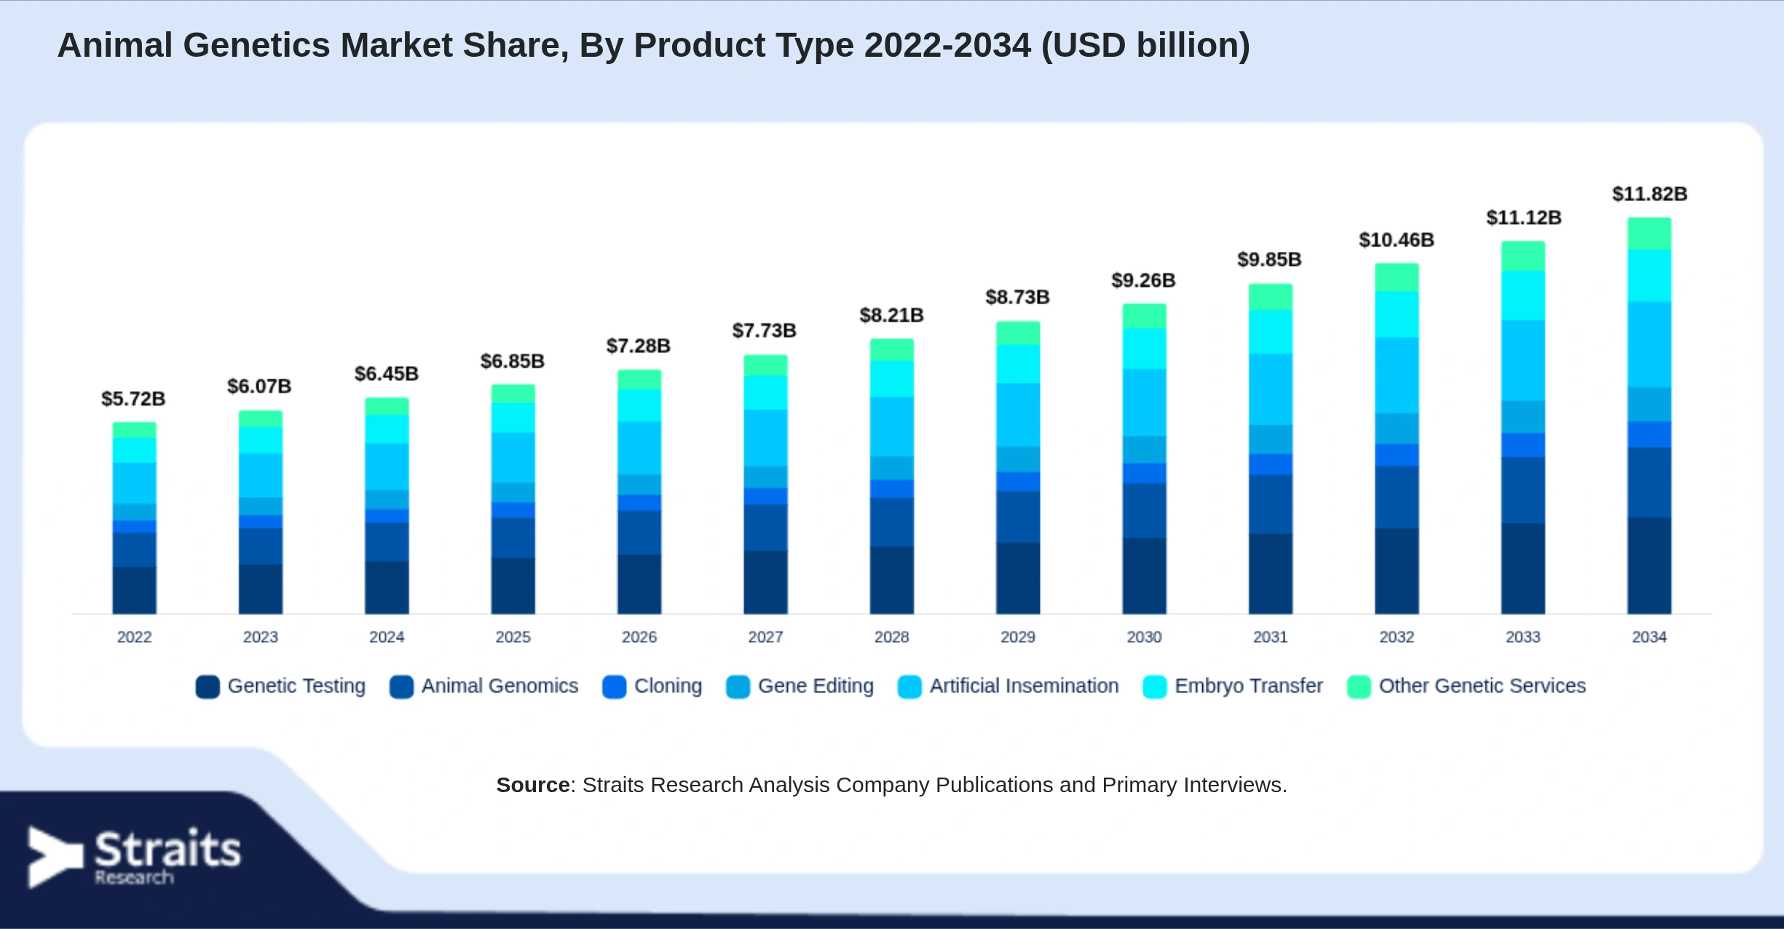1784x929 pixels.
Task: Select the $8.73B total label
Action: click(1017, 297)
